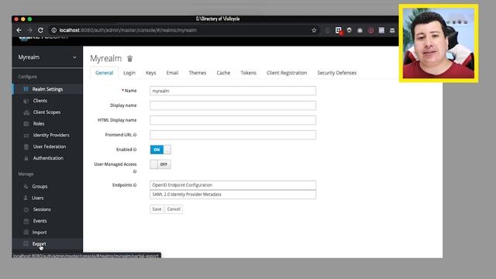Open the mail extension icon in toolbar
This screenshot has height=279, width=496.
click(392, 30)
